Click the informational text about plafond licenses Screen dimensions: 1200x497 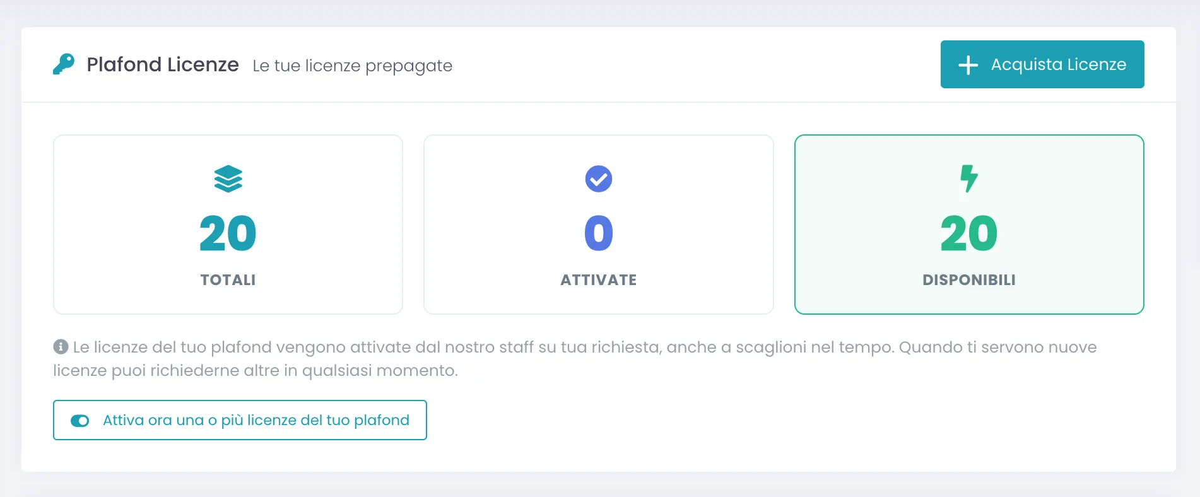pyautogui.click(x=575, y=358)
